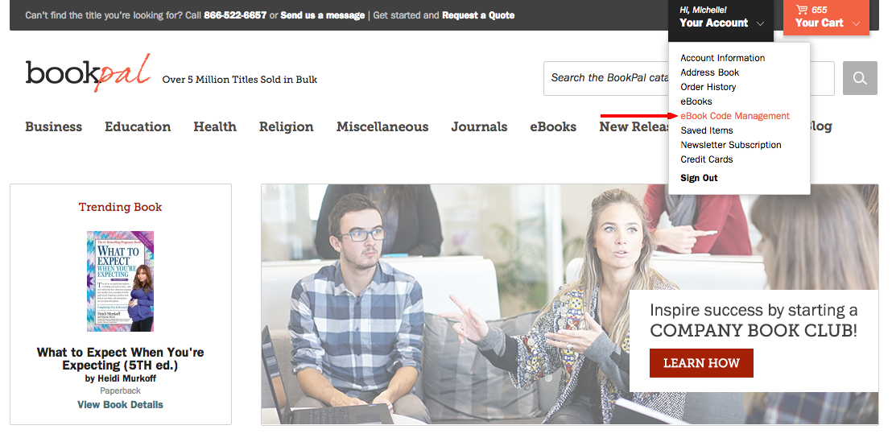Screen dimensions: 892x442
Task: Open the eBooks navigation category
Action: coord(553,127)
